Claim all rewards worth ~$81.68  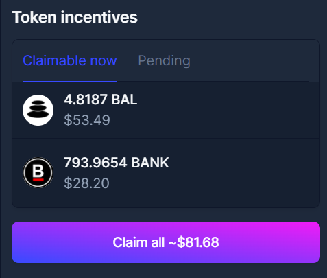tap(166, 242)
